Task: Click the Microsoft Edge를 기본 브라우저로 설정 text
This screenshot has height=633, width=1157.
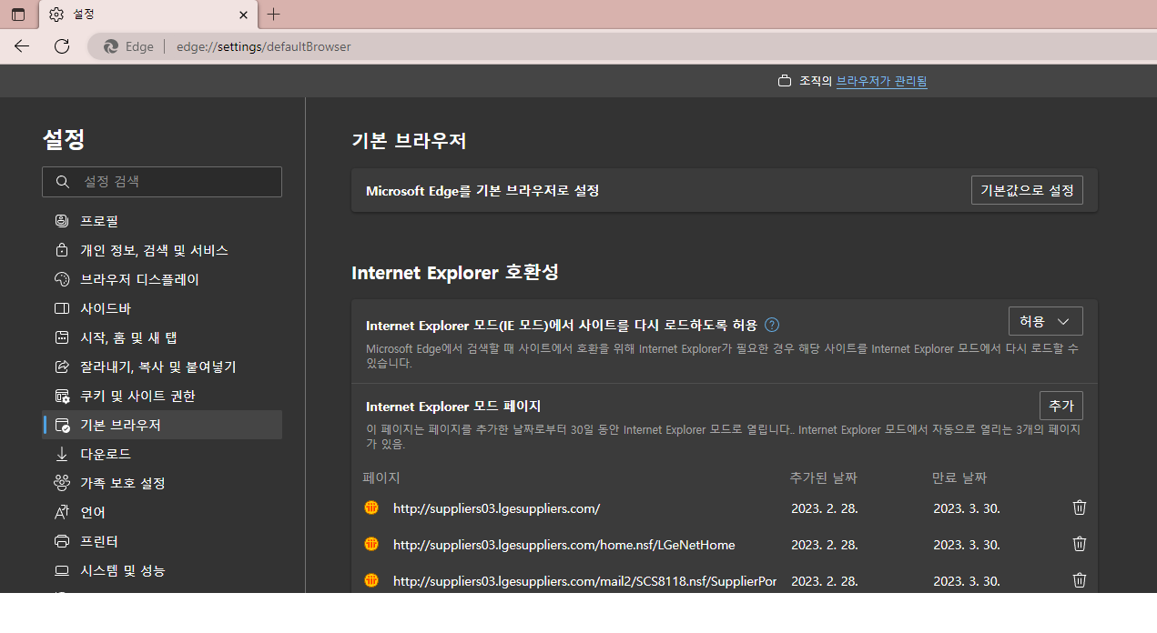Action: 482,191
